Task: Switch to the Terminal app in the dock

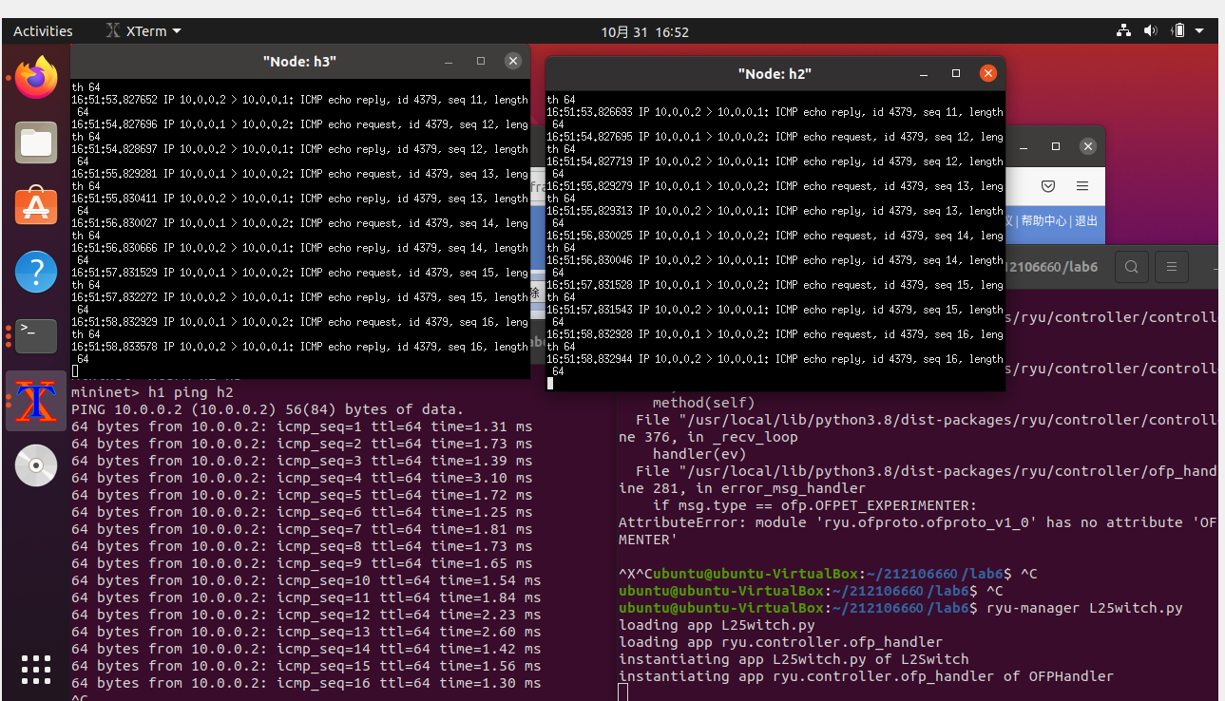Action: [x=36, y=336]
